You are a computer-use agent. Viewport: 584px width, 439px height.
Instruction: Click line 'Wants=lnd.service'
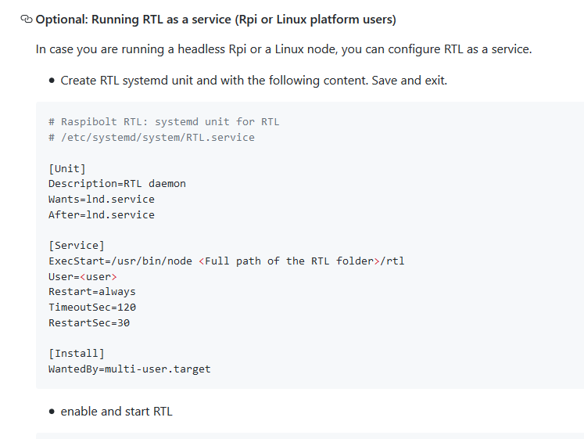tap(102, 200)
